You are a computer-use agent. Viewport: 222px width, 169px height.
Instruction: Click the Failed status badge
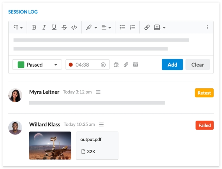tap(205, 125)
